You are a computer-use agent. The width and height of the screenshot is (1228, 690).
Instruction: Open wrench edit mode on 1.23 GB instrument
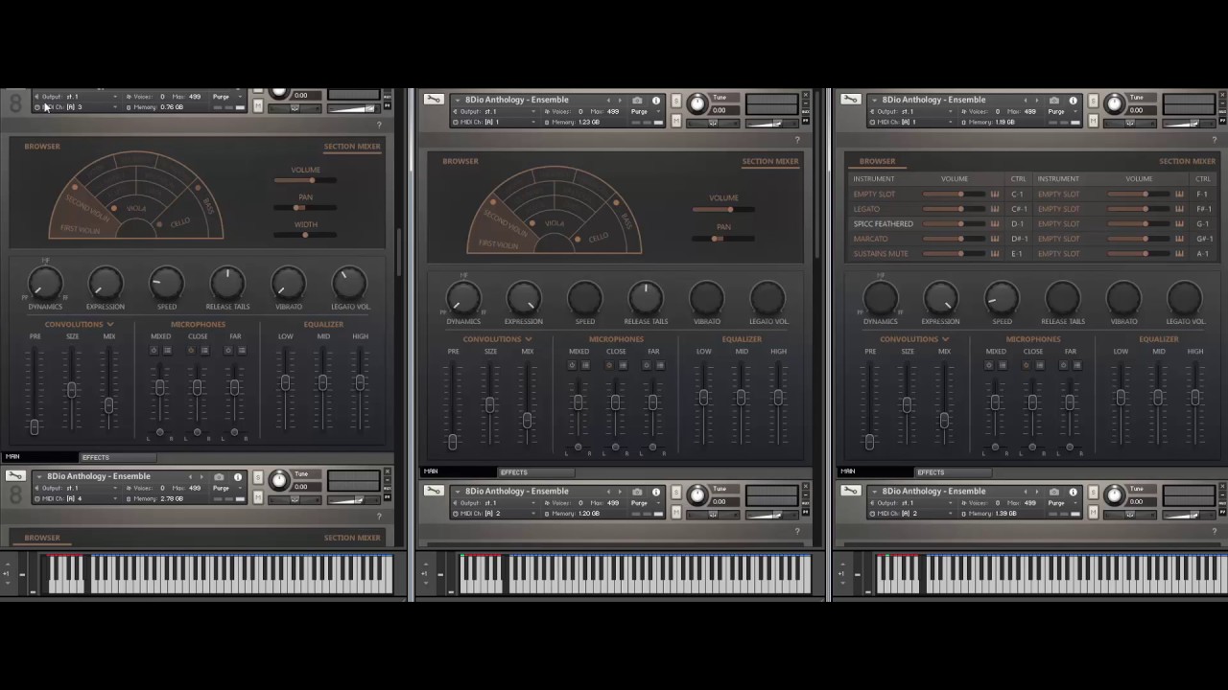tap(434, 100)
